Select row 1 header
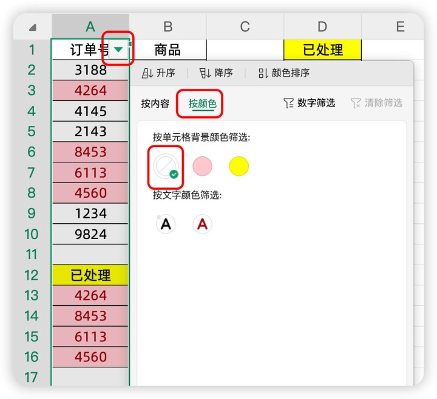 click(x=32, y=50)
